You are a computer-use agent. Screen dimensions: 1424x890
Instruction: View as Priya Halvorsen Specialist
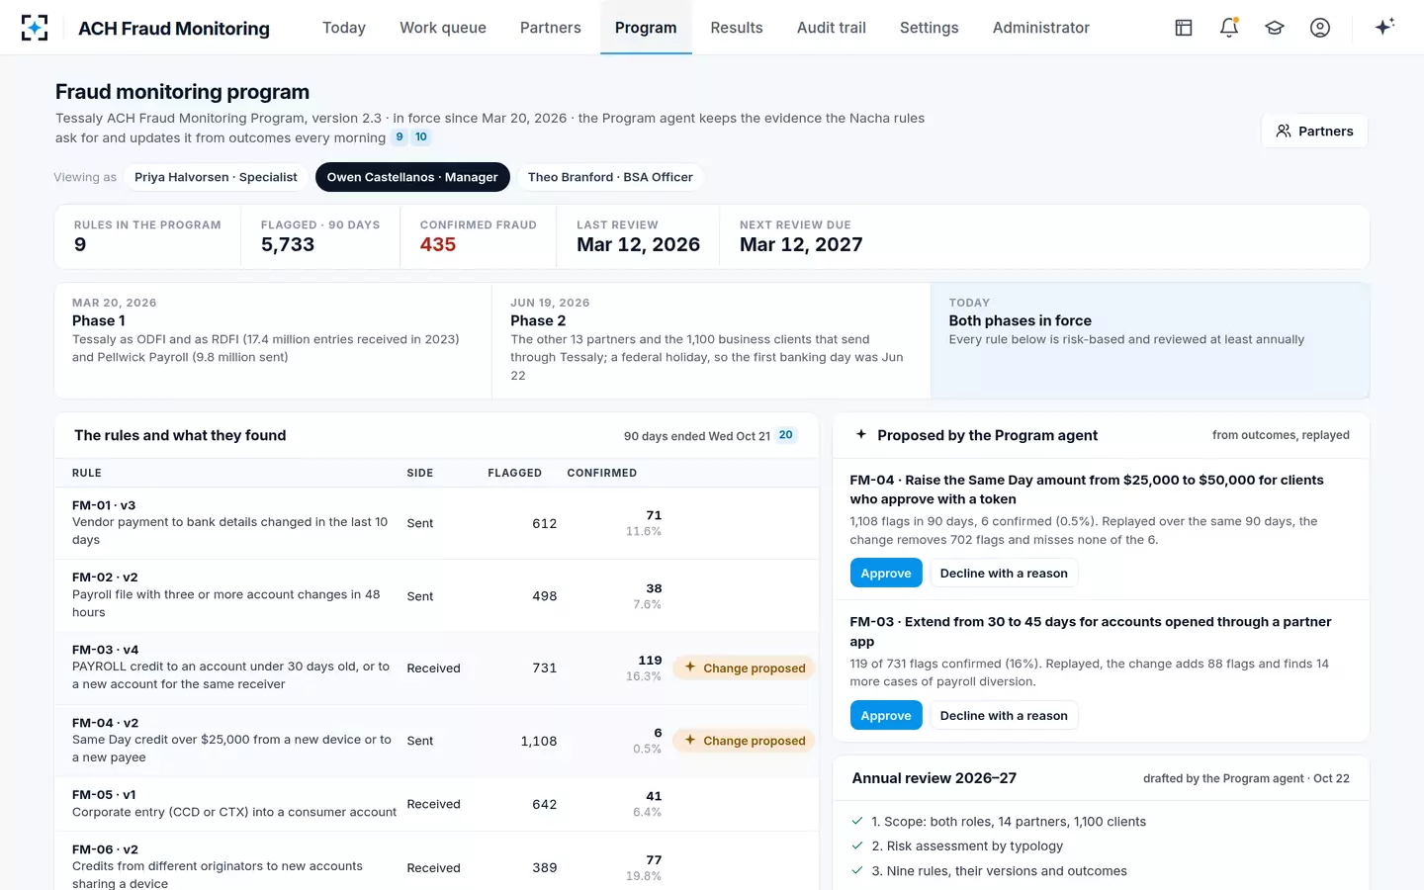[x=216, y=177]
